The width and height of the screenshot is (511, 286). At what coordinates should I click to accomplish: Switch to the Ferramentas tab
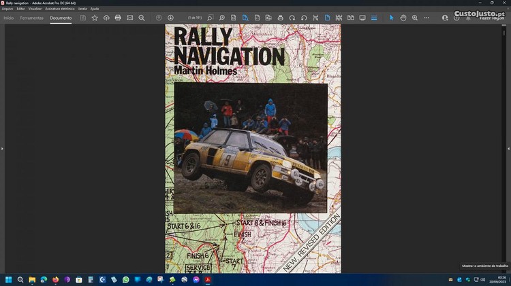pyautogui.click(x=31, y=18)
